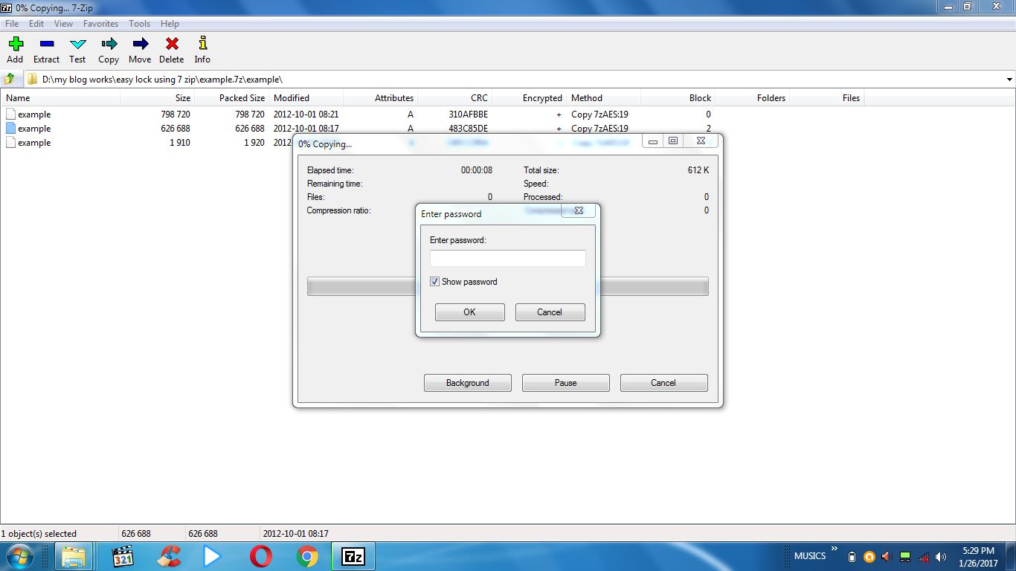1016x571 pixels.
Task: Click the up-folder icon beside address bar
Action: click(10, 79)
